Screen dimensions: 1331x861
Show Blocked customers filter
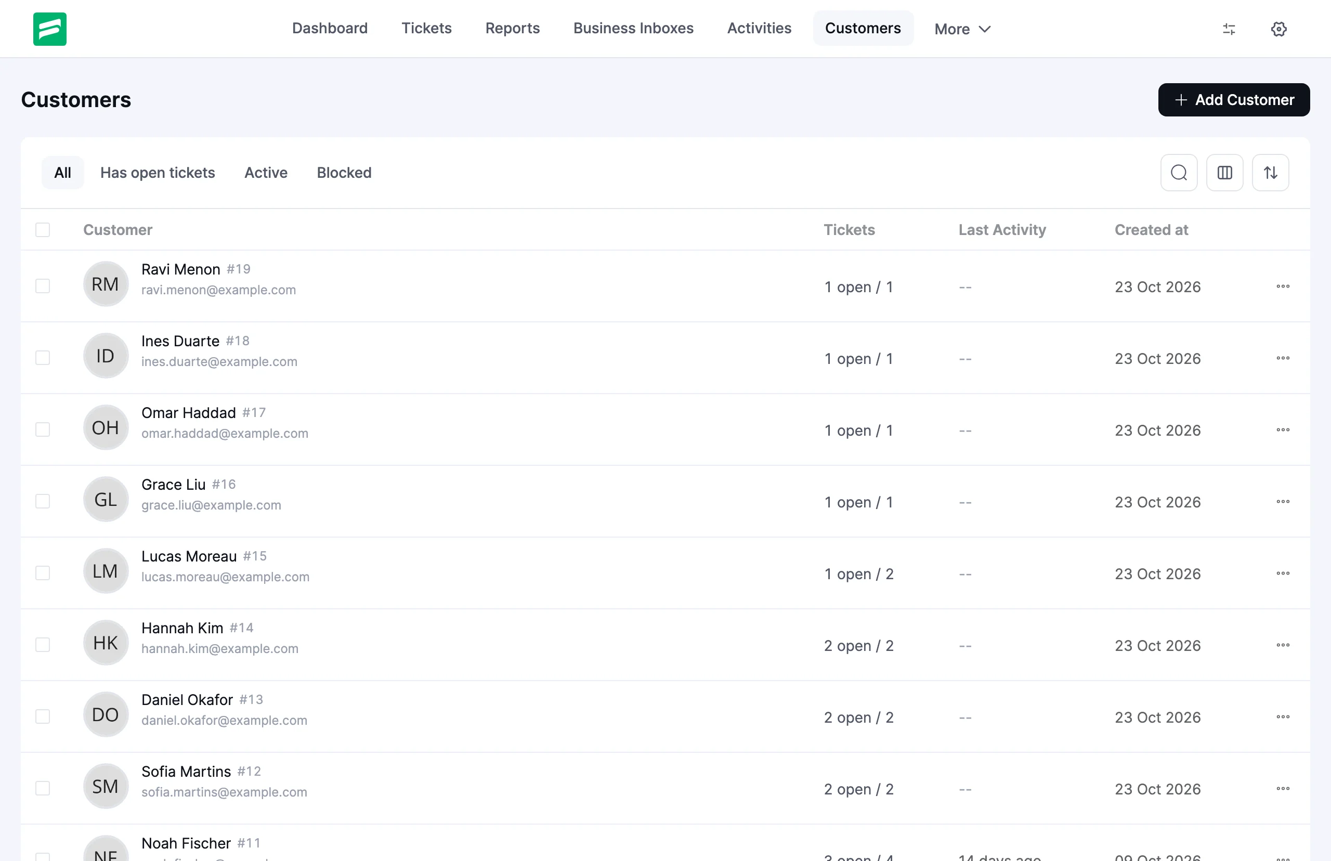(344, 173)
